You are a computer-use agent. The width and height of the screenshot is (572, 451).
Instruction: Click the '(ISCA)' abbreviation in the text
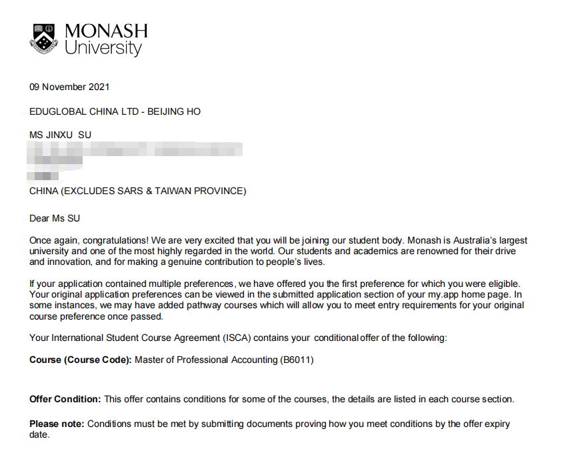click(x=238, y=338)
